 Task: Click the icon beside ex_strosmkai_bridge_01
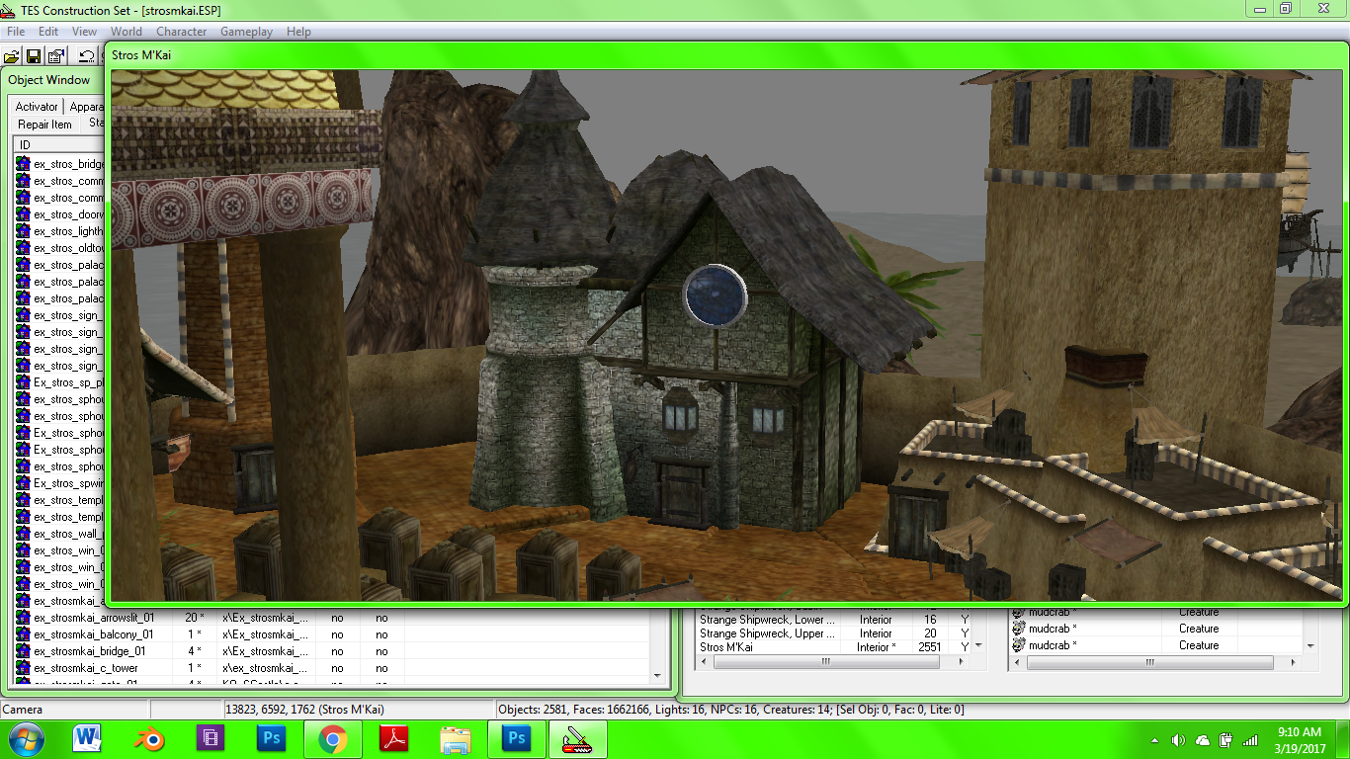(23, 651)
